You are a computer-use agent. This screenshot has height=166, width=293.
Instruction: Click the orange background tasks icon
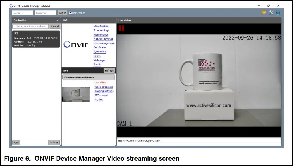[x=264, y=13]
